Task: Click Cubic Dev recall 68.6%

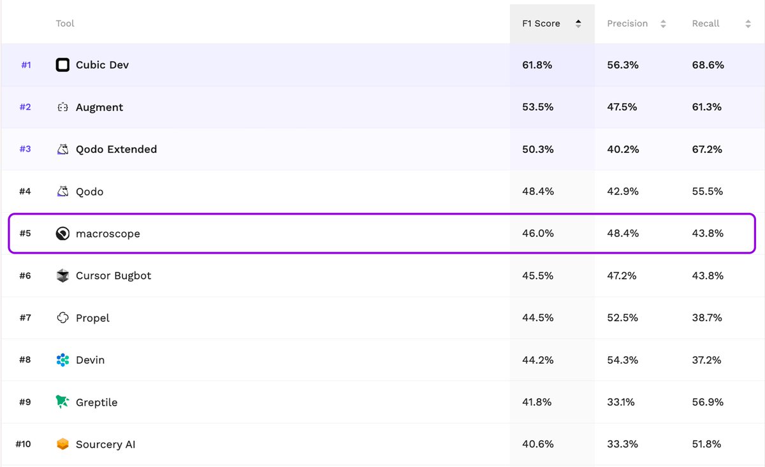Action: 708,65
